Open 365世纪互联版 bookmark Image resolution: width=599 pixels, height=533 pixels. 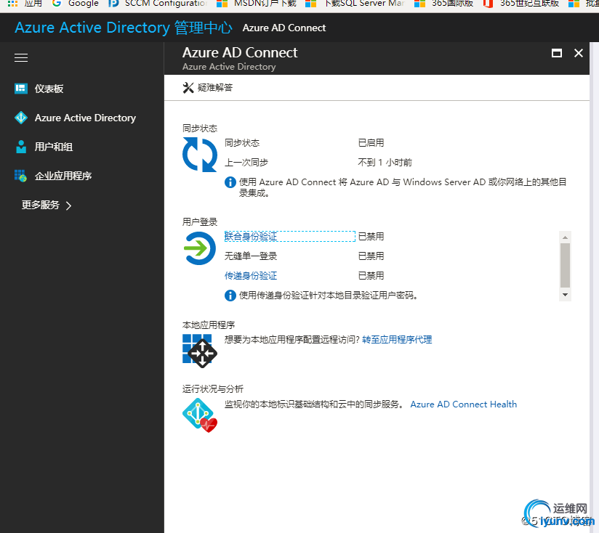click(x=521, y=4)
